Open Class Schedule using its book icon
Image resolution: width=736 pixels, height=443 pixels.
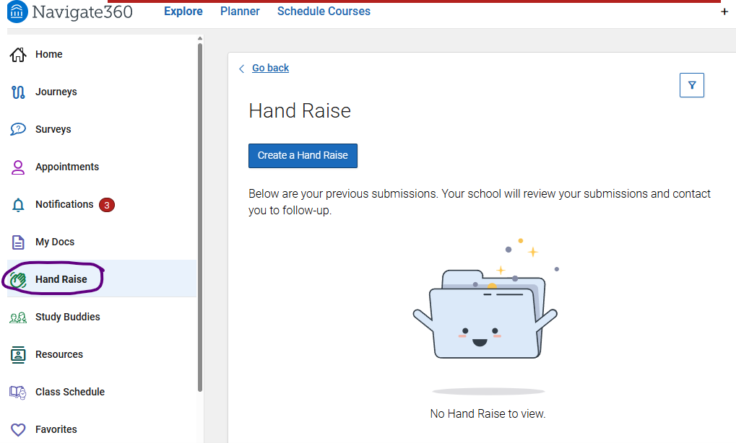pos(18,392)
